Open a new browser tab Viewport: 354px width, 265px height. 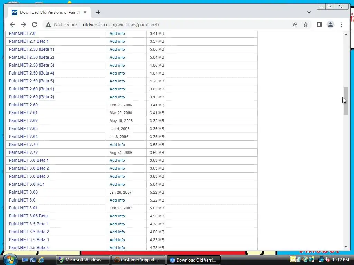98,12
